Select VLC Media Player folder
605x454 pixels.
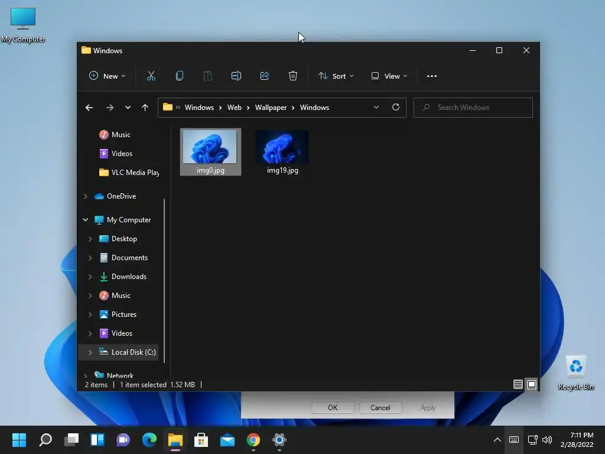tap(129, 173)
